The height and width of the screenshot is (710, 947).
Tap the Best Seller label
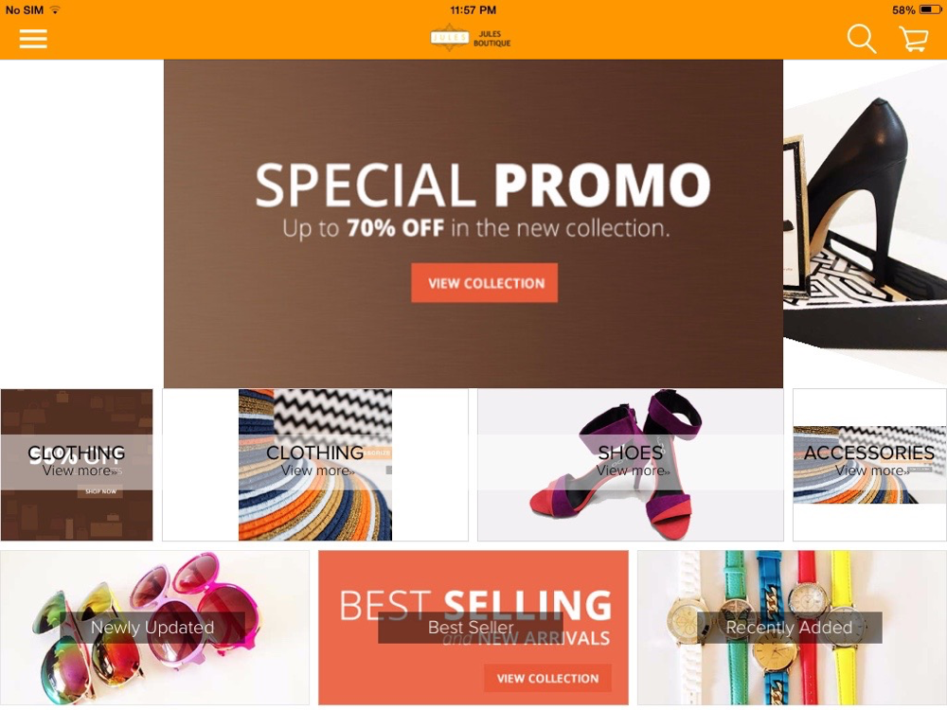click(471, 628)
